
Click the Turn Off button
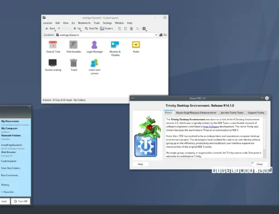tap(21, 201)
